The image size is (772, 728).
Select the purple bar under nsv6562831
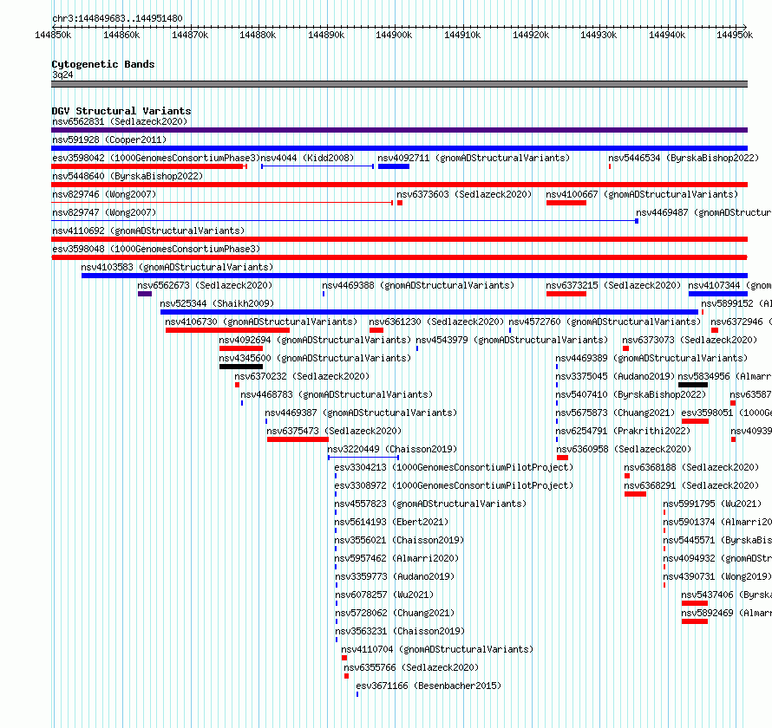tap(399, 130)
